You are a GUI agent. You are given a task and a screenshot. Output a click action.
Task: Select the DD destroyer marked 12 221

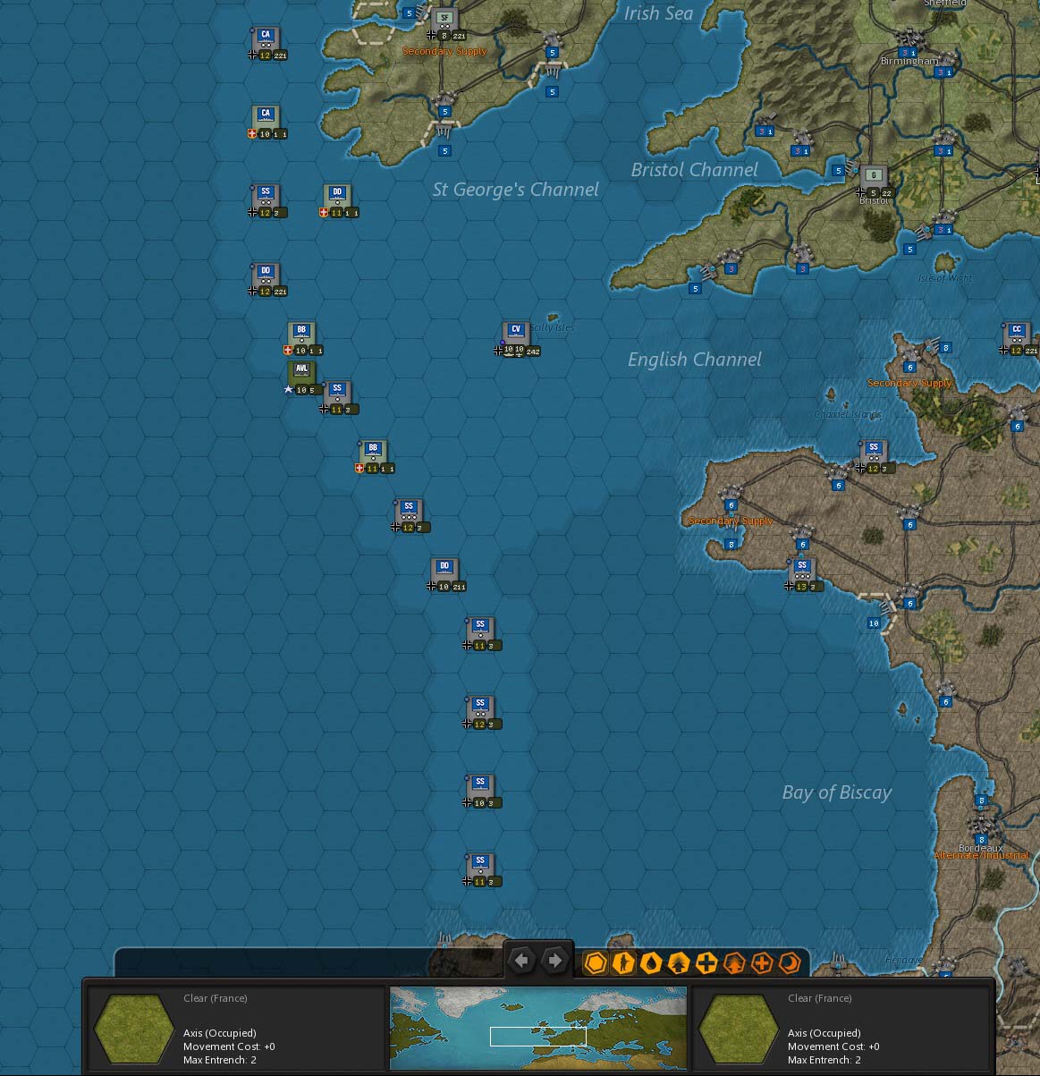[266, 277]
